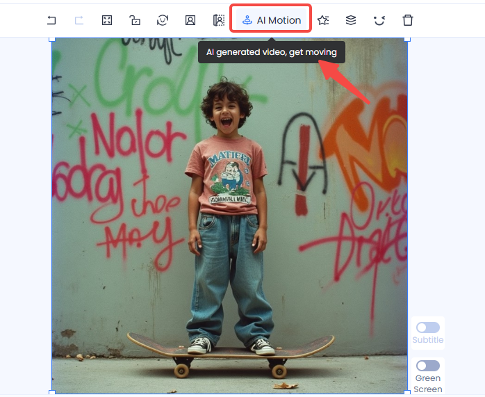Open the AI Motion feature
Image resolution: width=485 pixels, height=397 pixels.
(271, 20)
